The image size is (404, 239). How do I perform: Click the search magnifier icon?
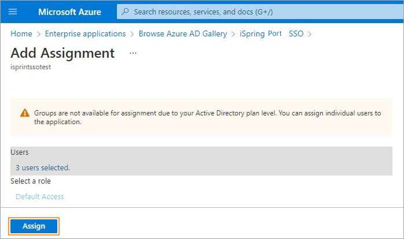[x=125, y=12]
